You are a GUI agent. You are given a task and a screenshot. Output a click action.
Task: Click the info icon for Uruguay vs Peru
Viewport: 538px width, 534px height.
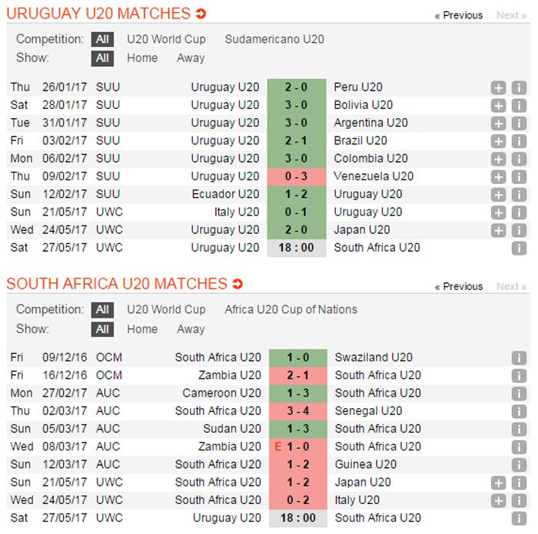(519, 87)
